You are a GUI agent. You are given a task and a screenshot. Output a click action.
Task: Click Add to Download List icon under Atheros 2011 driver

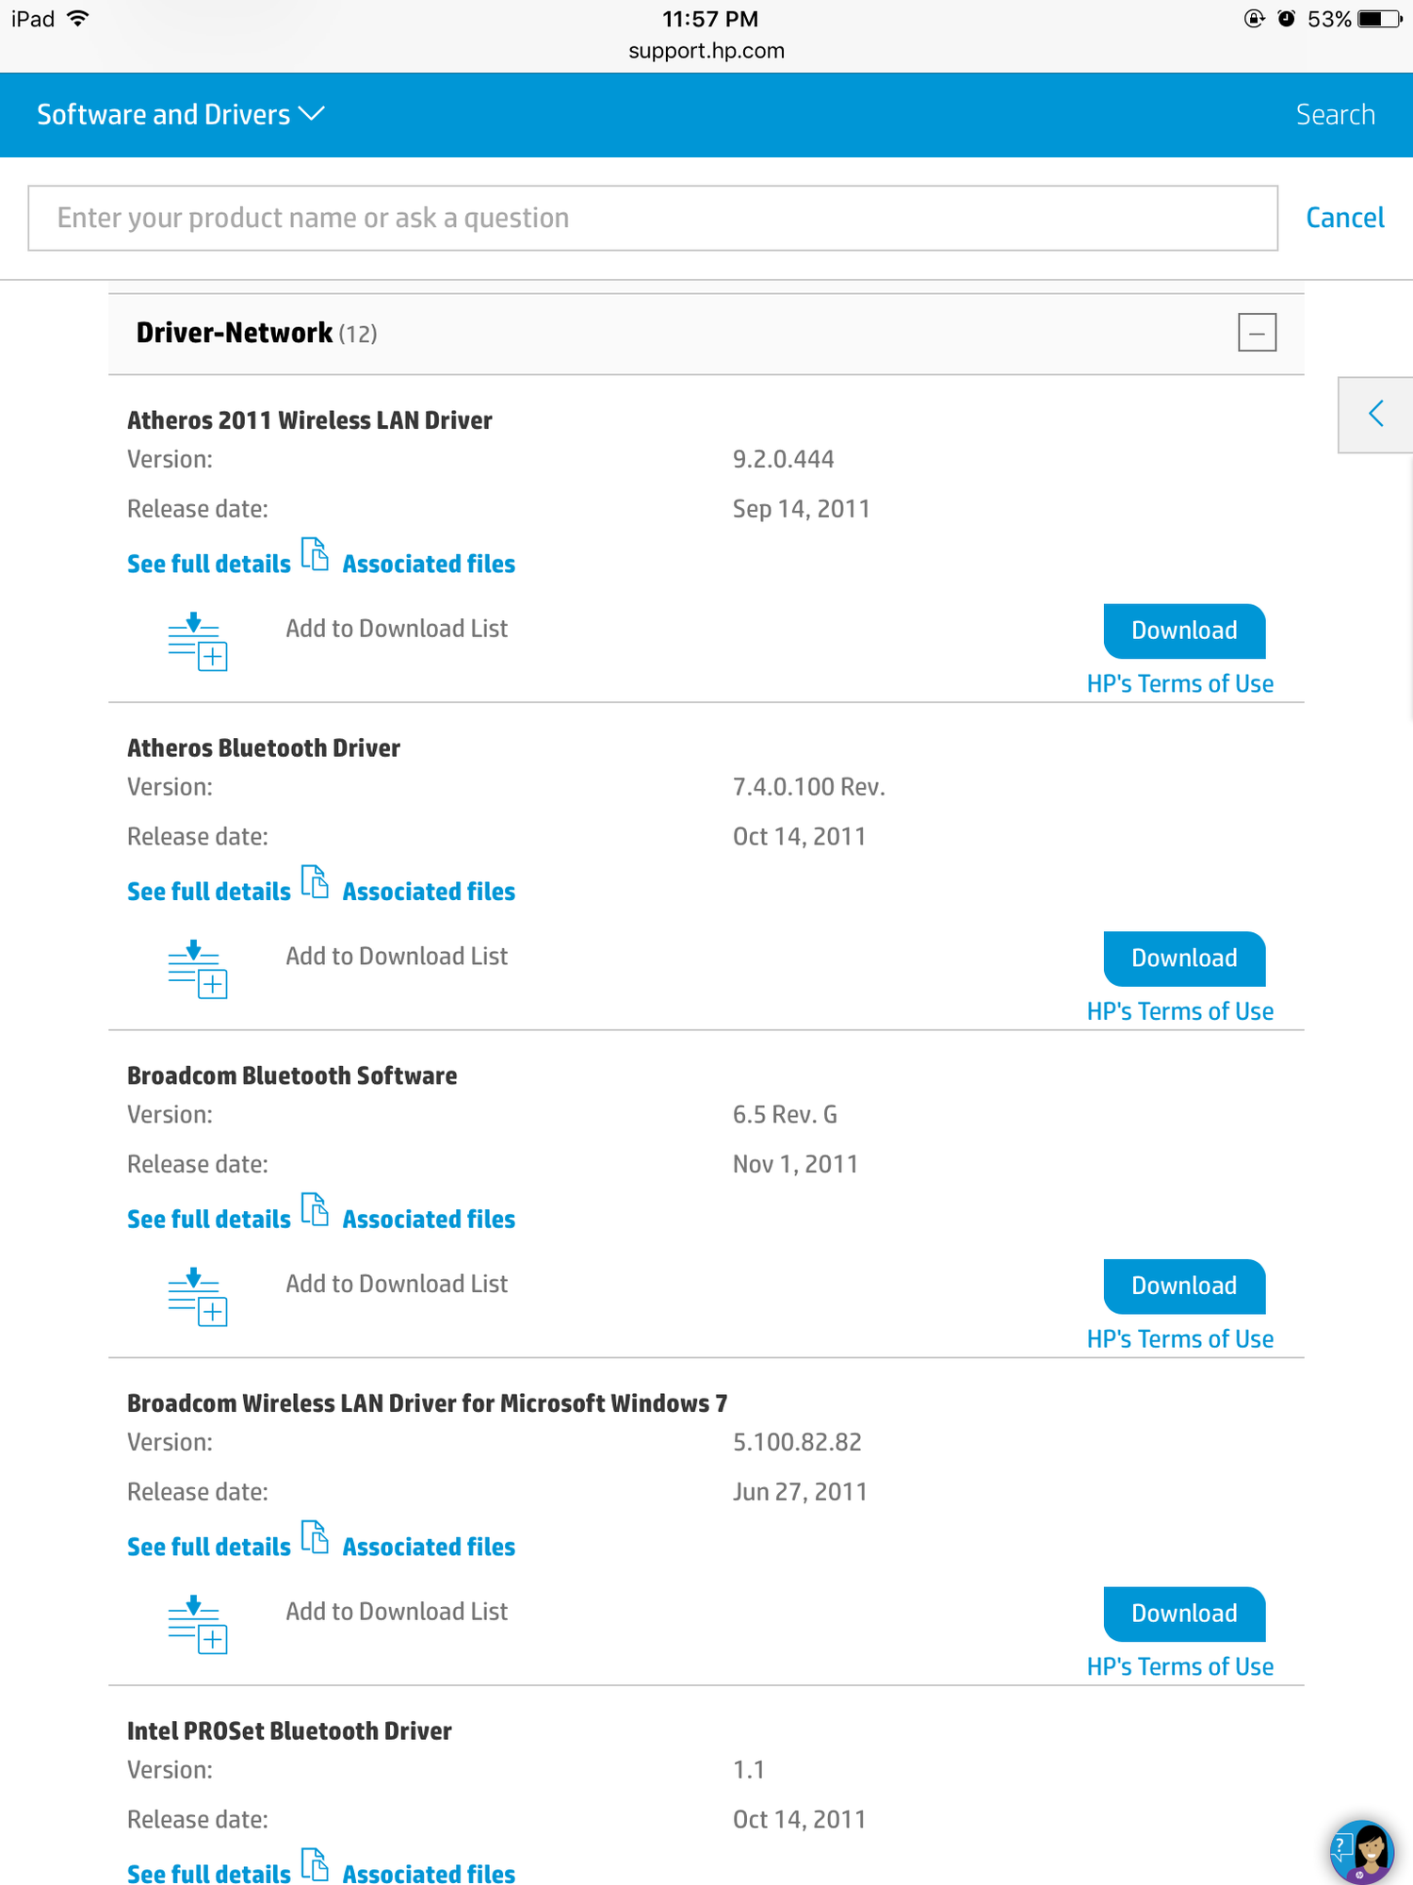(x=197, y=642)
